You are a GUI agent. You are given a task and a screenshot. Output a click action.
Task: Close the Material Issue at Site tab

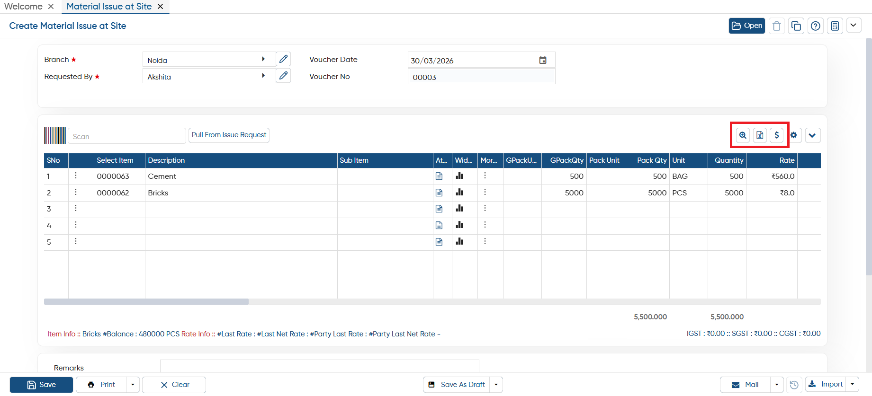pos(161,7)
